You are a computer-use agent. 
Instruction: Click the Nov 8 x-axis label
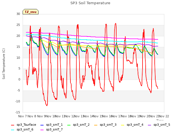point(32,116)
